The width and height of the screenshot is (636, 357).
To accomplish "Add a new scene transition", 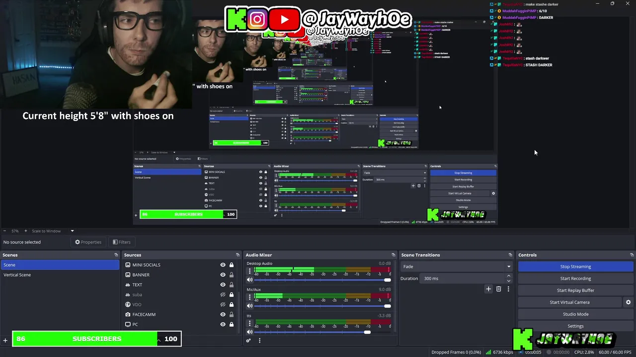I will point(488,289).
